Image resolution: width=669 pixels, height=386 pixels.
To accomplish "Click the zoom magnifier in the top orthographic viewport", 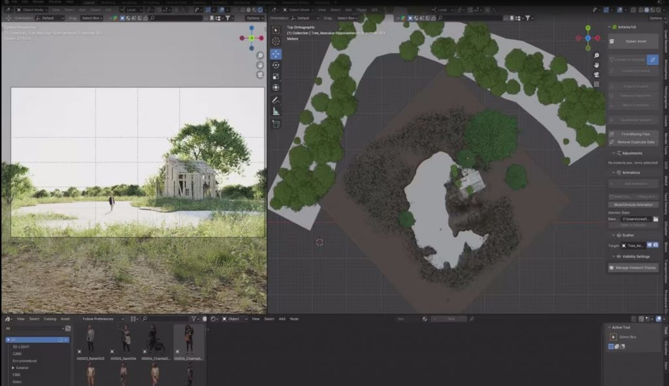I will pos(596,56).
